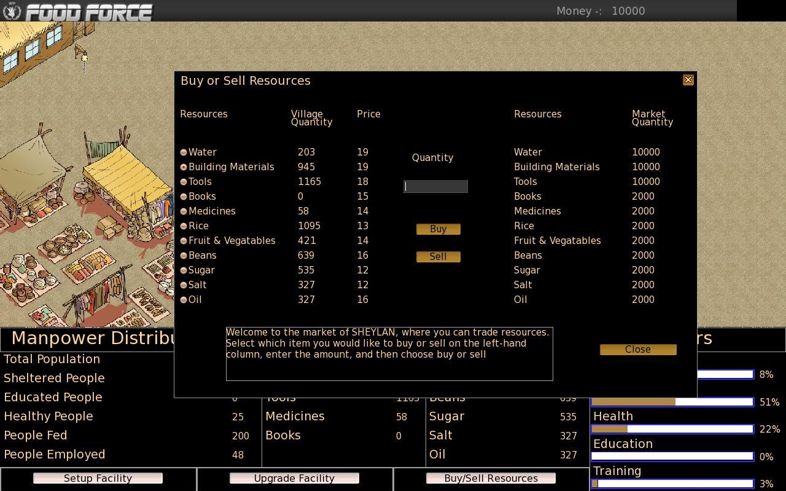Image resolution: width=786 pixels, height=491 pixels.
Task: Pick the Books resource option
Action: [x=184, y=197]
